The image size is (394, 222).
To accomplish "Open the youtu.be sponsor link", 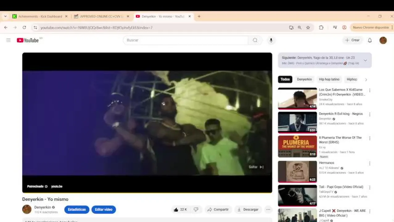I will coord(57,186).
